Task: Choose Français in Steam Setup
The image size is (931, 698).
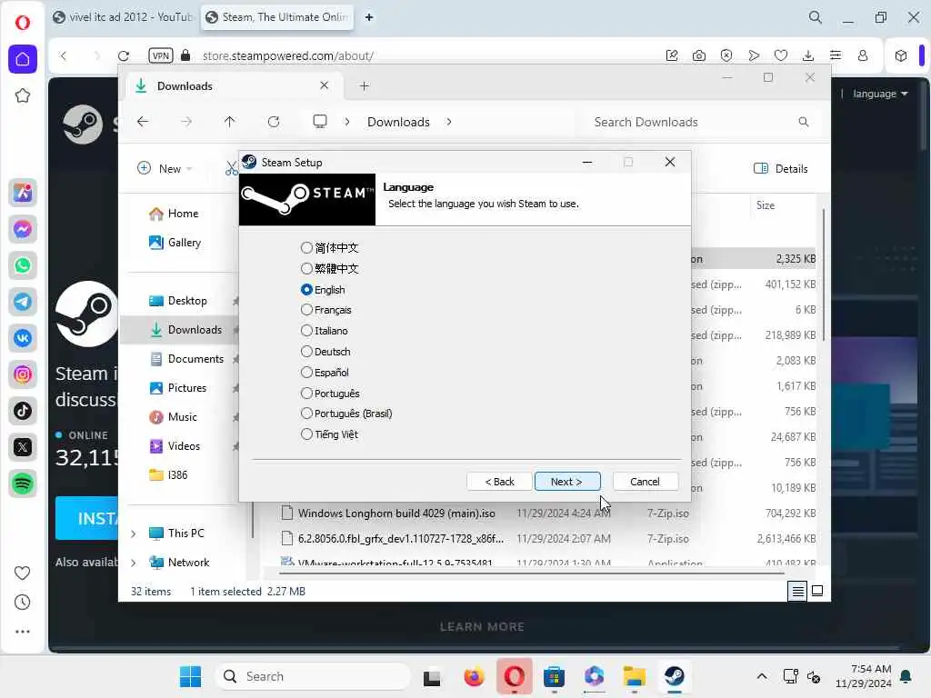Action: click(326, 310)
